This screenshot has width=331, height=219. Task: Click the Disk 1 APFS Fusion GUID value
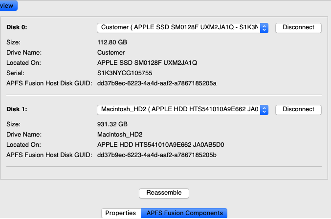pos(157,155)
